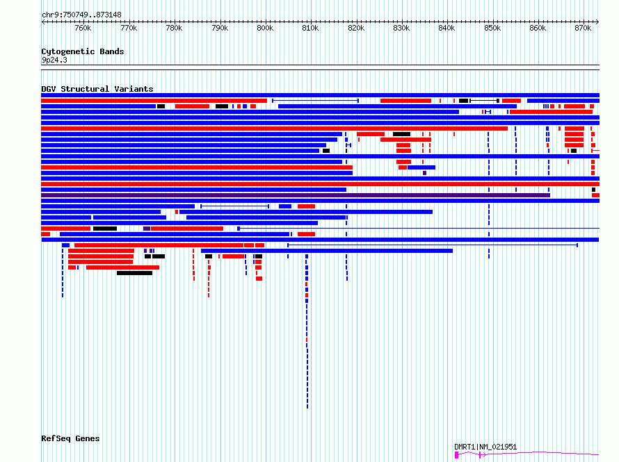Screen dimensions: 619x462
Task: Select the lowest black variant bar near 770k
Action: (135, 273)
